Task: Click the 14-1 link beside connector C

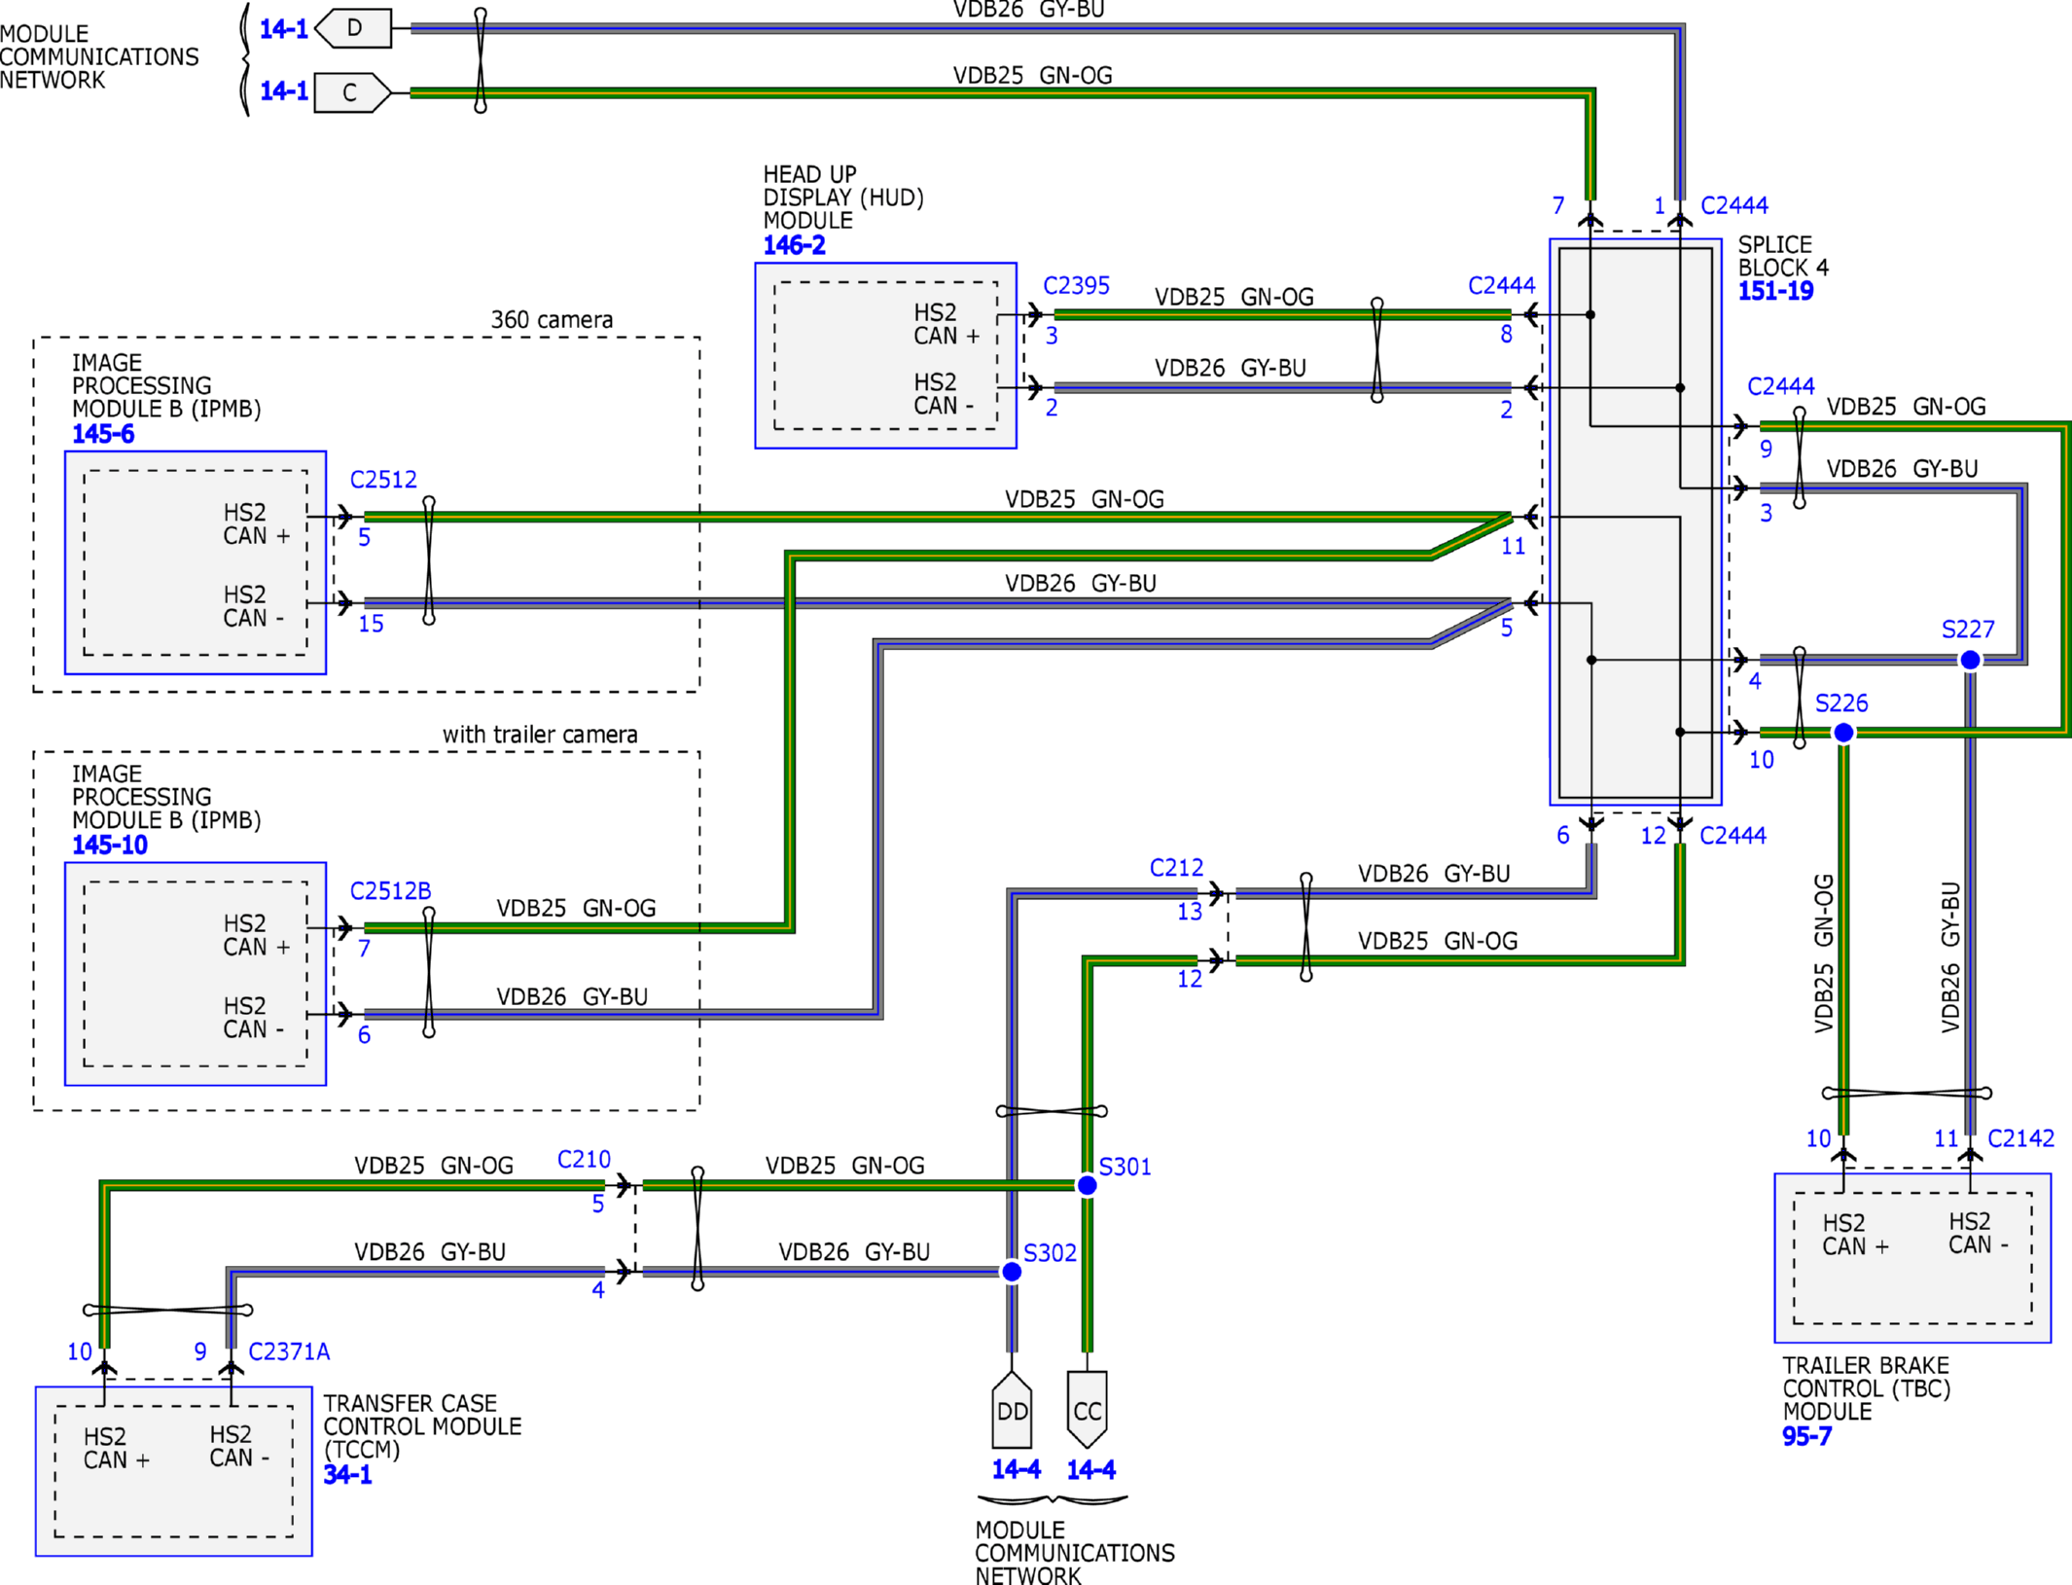Action: [x=283, y=91]
